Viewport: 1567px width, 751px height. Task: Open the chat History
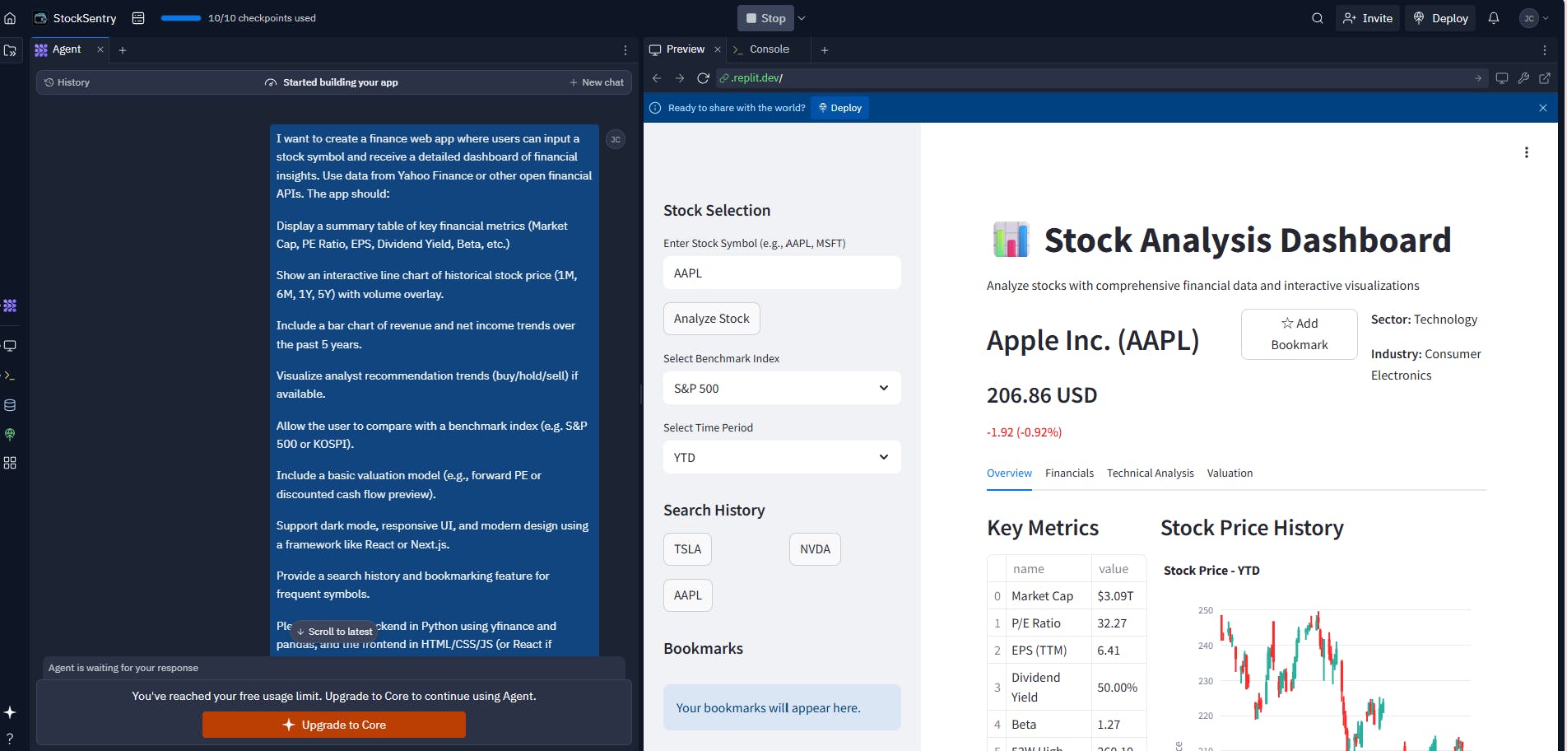[x=67, y=82]
